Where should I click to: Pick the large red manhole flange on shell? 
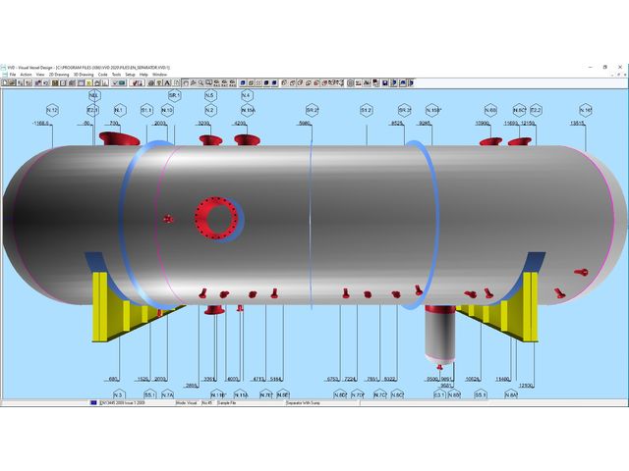tap(212, 217)
